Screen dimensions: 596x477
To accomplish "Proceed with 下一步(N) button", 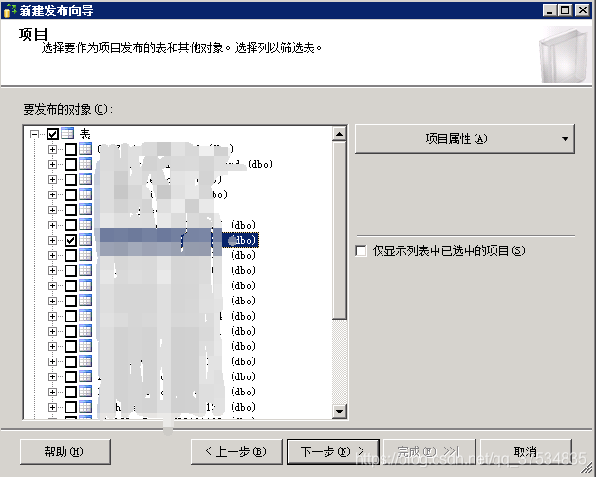I will pyautogui.click(x=333, y=451).
